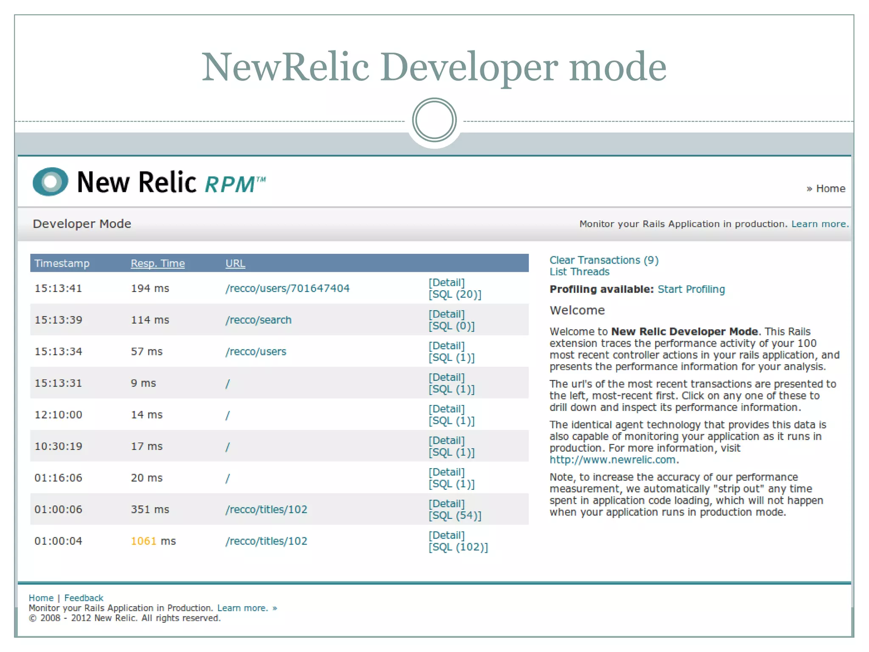Sort table by URL column
The image size is (869, 652).
[235, 263]
